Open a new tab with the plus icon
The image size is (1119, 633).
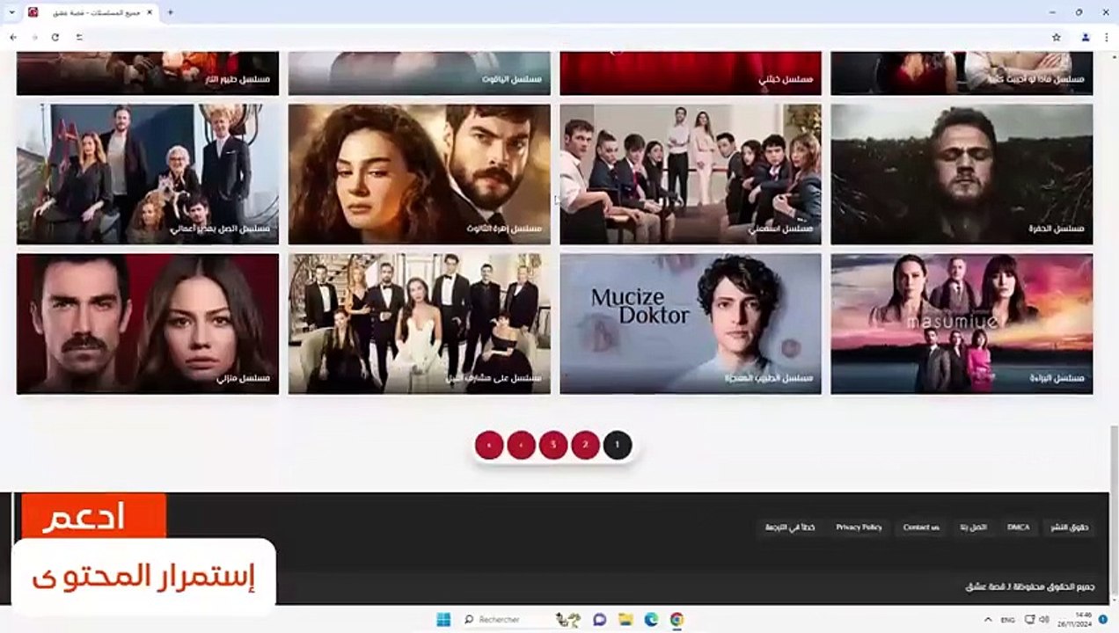pyautogui.click(x=170, y=12)
